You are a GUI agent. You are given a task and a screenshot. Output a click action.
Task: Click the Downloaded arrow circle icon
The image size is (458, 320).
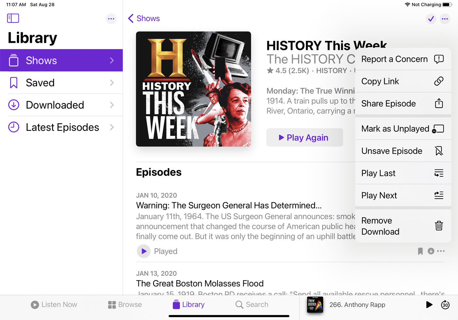14,105
